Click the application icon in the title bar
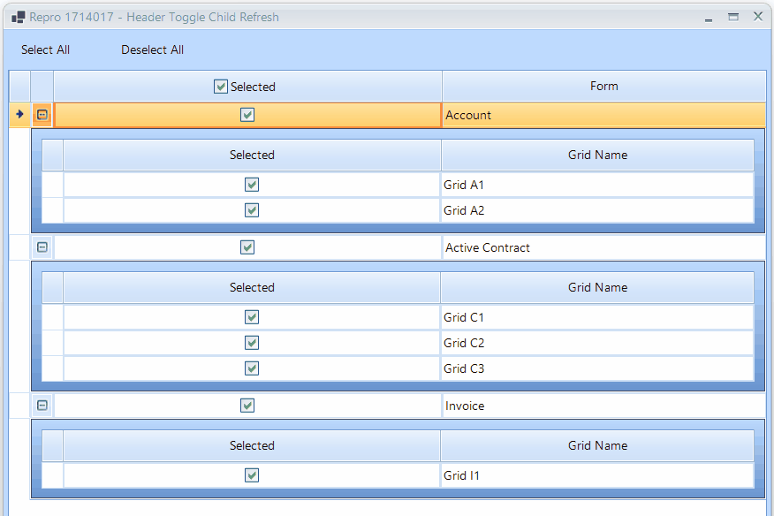Image resolution: width=774 pixels, height=516 pixels. click(19, 18)
